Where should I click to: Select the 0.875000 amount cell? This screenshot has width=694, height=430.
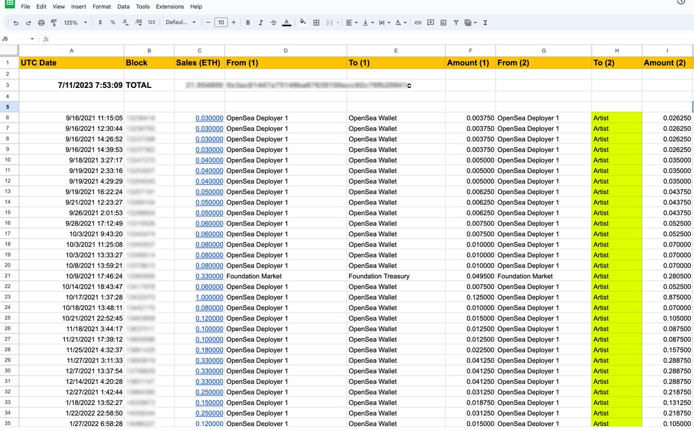pyautogui.click(x=667, y=297)
